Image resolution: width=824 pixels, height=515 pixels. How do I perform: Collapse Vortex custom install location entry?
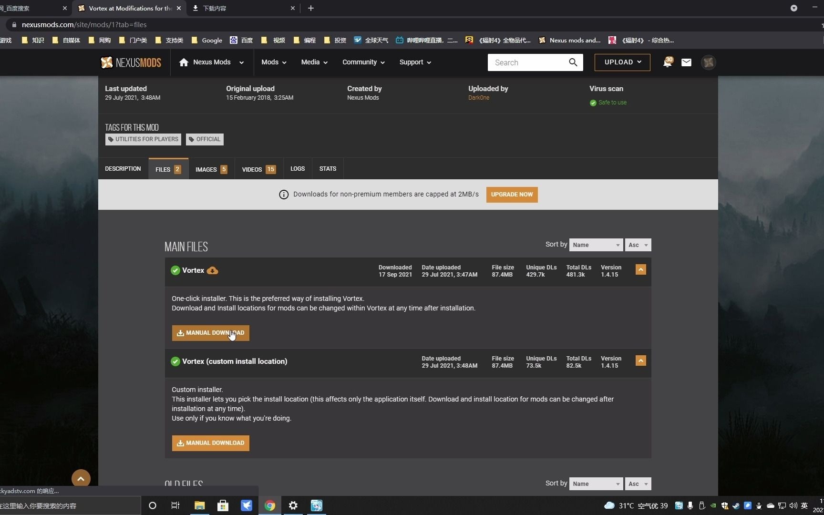(641, 361)
